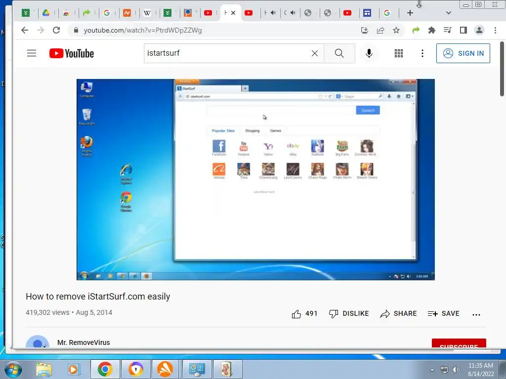Show hidden system tray icons
506x379 pixels.
click(x=432, y=370)
